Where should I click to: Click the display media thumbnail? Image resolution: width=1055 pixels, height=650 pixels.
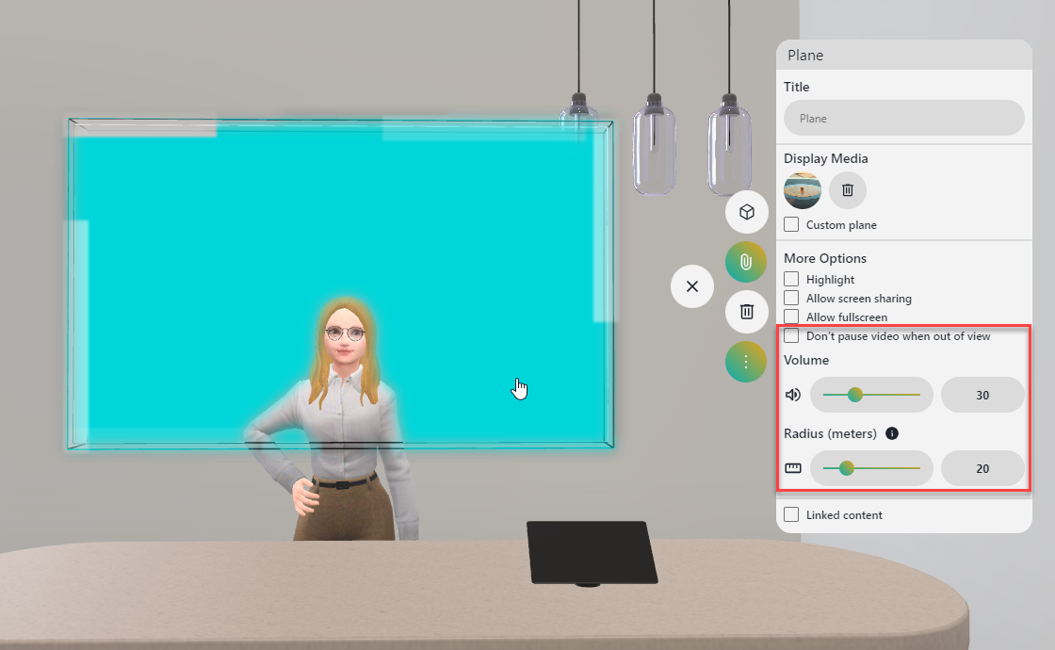click(x=803, y=190)
